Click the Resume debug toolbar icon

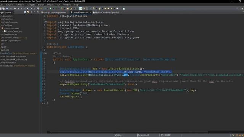pyautogui.click(x=15, y=8)
